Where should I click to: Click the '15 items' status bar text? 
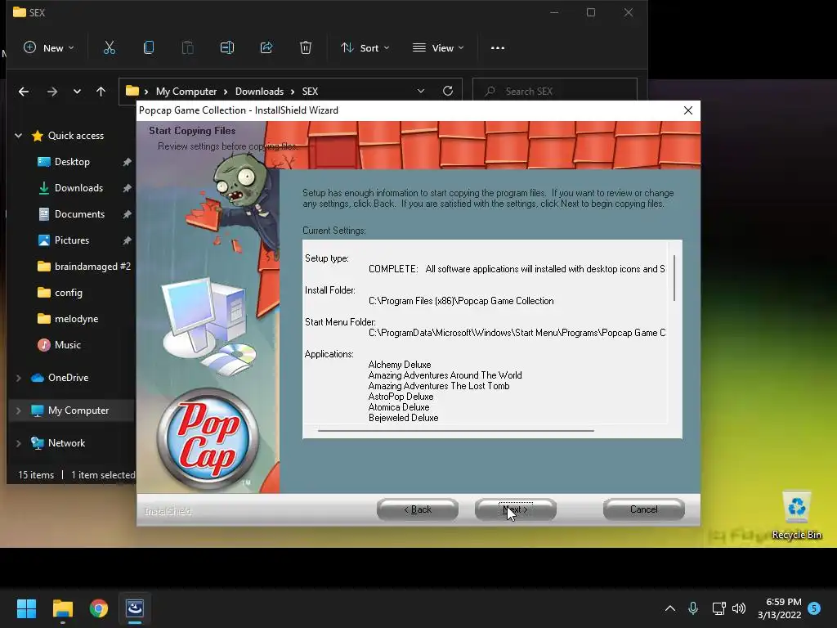36,475
